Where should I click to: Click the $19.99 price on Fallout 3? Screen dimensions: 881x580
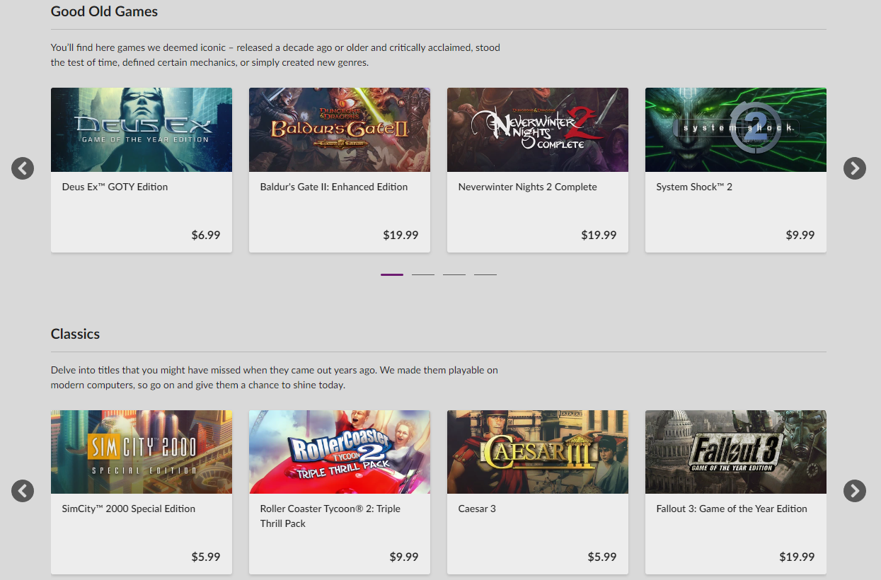pyautogui.click(x=797, y=557)
